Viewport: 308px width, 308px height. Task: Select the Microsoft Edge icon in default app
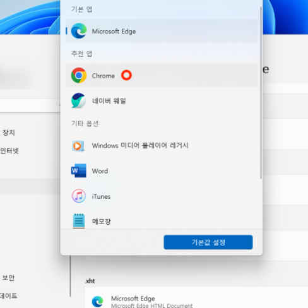click(x=79, y=31)
